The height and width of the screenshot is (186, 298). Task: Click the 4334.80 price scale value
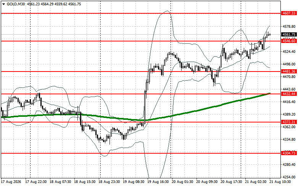[289, 140]
